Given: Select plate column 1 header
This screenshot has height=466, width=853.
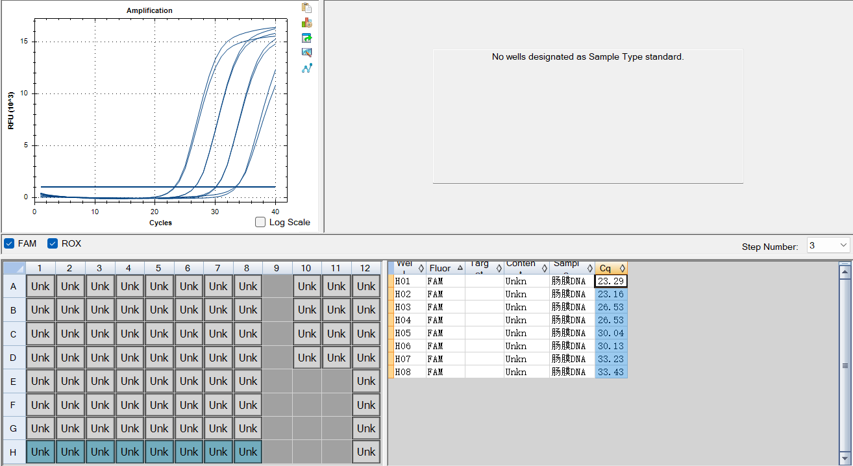Looking at the screenshot, I should [x=40, y=268].
